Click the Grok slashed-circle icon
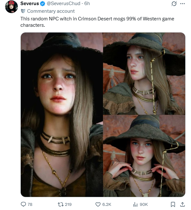Image resolution: width=191 pixels, height=210 pixels. (x=174, y=4)
